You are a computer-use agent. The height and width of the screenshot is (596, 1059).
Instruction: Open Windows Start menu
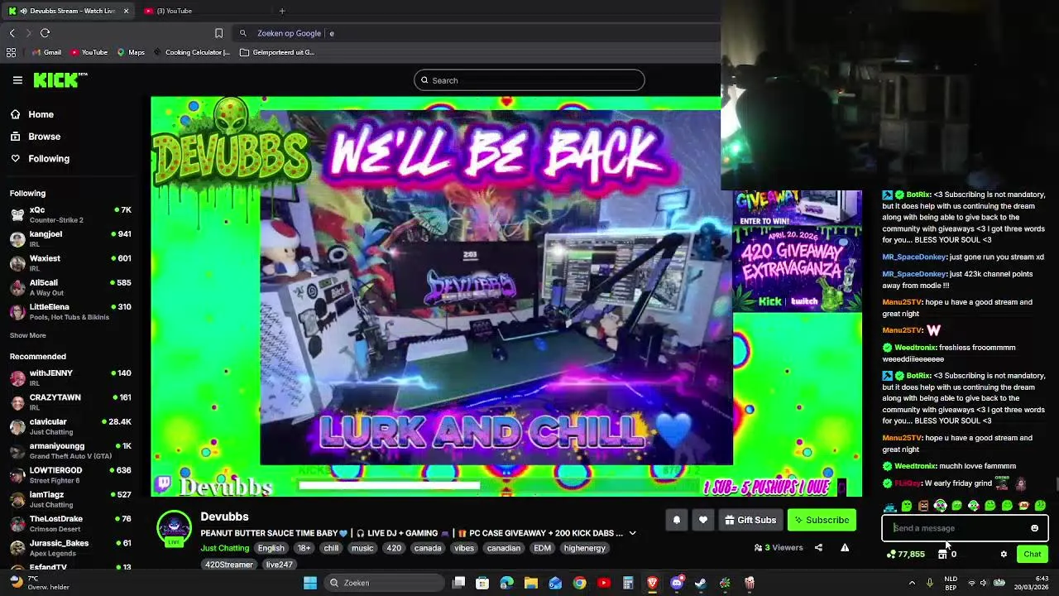point(310,583)
